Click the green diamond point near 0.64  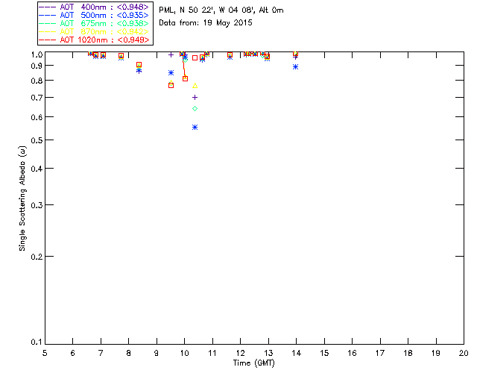tap(195, 108)
